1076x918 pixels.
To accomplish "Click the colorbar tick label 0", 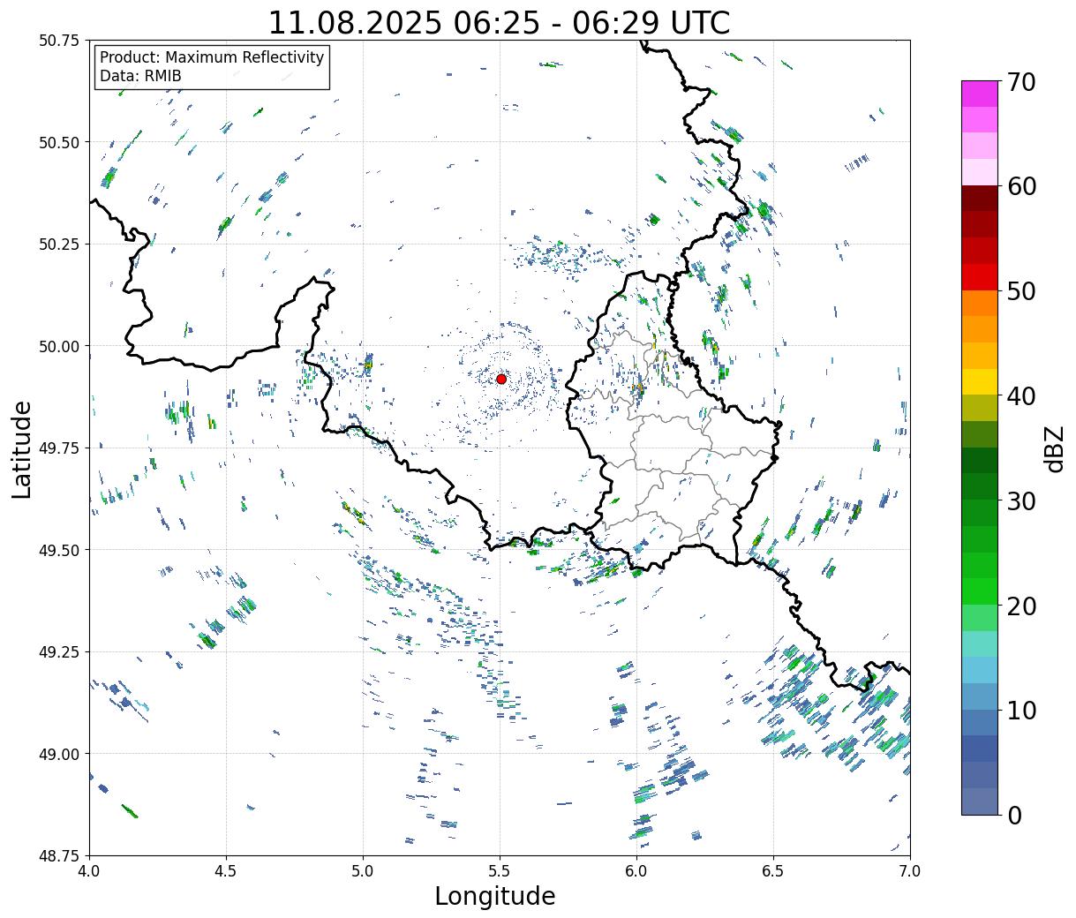I will (1013, 815).
